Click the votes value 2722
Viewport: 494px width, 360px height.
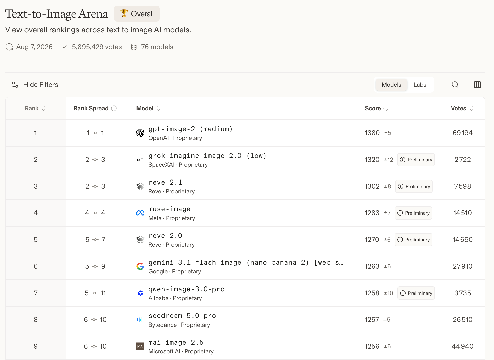click(462, 160)
